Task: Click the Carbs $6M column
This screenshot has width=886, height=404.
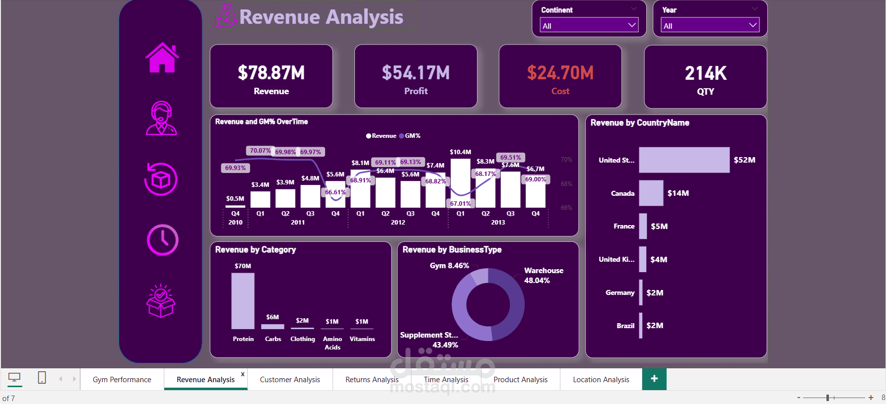Action: point(273,327)
